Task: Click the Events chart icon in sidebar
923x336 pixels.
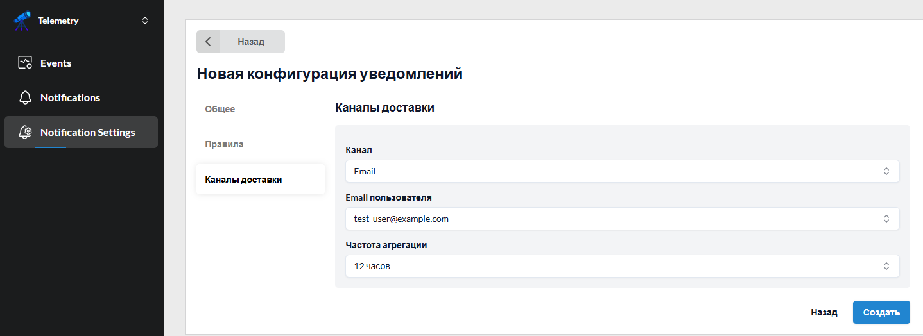Action: 25,63
